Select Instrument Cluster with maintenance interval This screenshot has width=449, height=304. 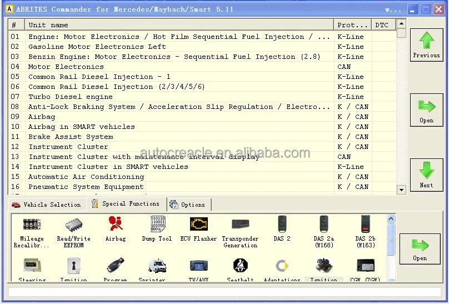(x=202, y=157)
